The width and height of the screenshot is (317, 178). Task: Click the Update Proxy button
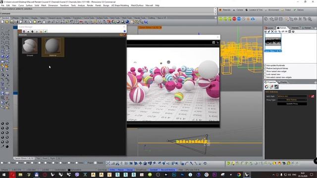(x=292, y=104)
